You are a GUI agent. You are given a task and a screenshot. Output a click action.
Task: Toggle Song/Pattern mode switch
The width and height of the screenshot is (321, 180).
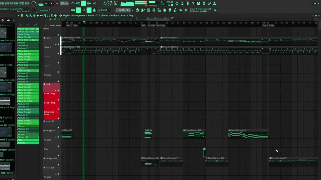coord(41,3)
